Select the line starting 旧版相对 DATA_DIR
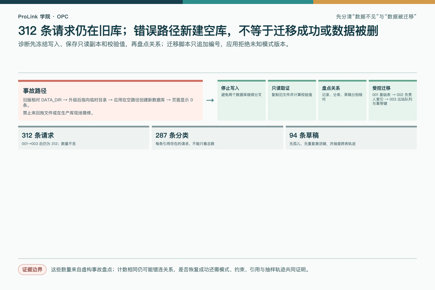This screenshot has height=290, width=435. coord(108,102)
